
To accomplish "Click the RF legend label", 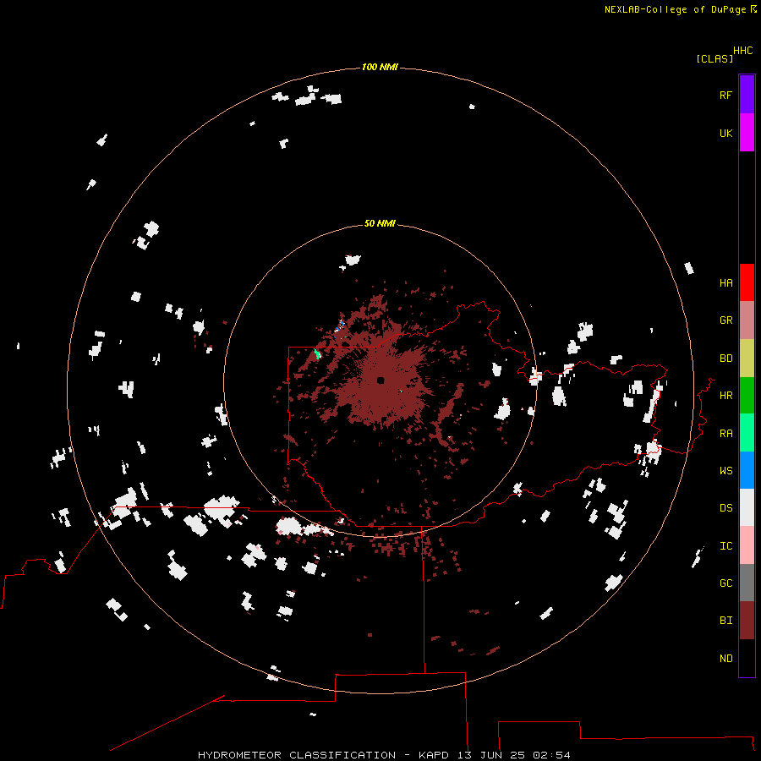I will point(725,95).
